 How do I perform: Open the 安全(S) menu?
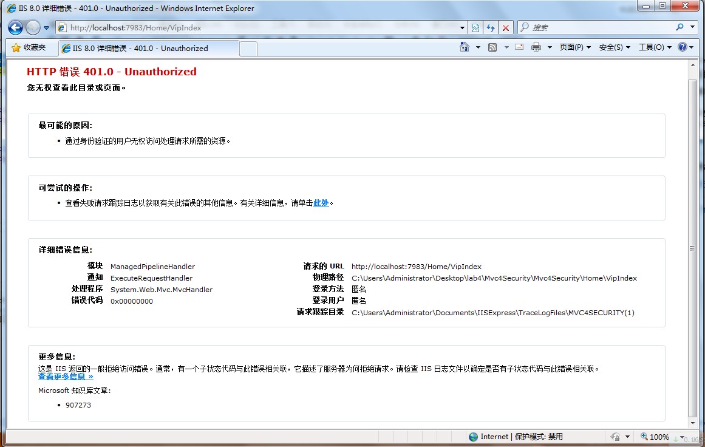[615, 47]
